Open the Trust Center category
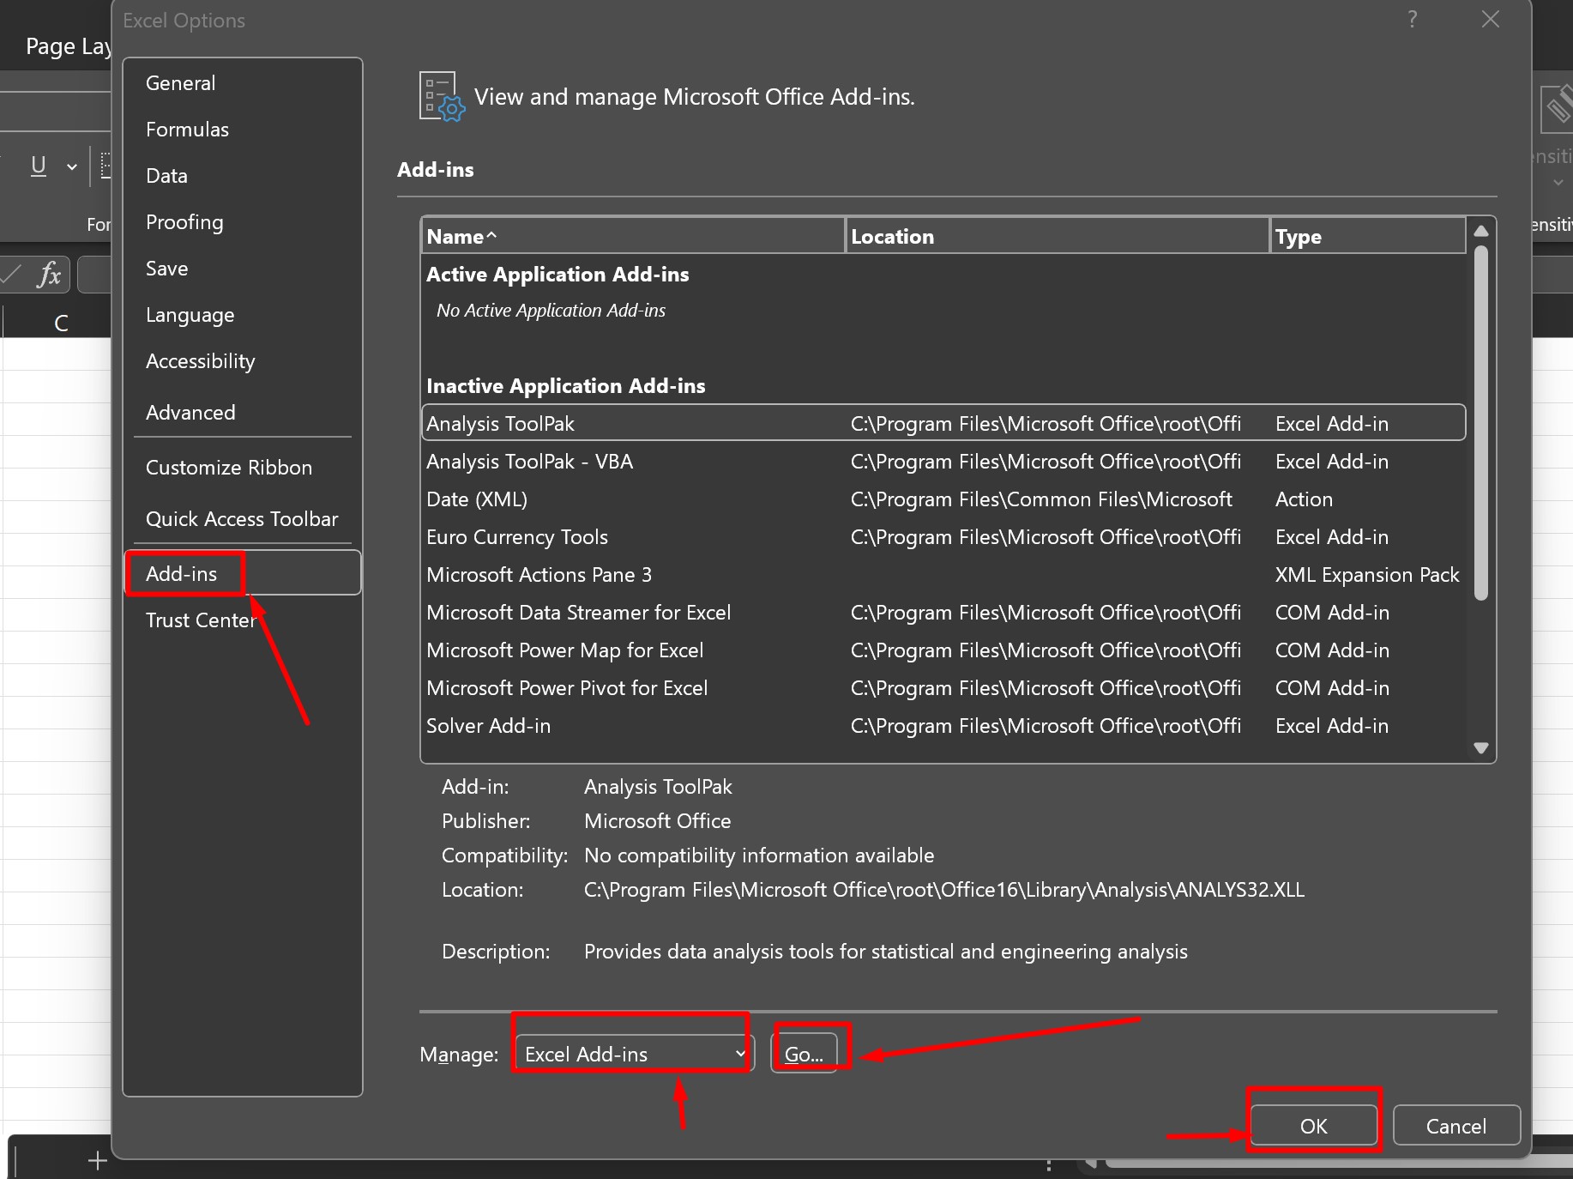1573x1179 pixels. 201,620
